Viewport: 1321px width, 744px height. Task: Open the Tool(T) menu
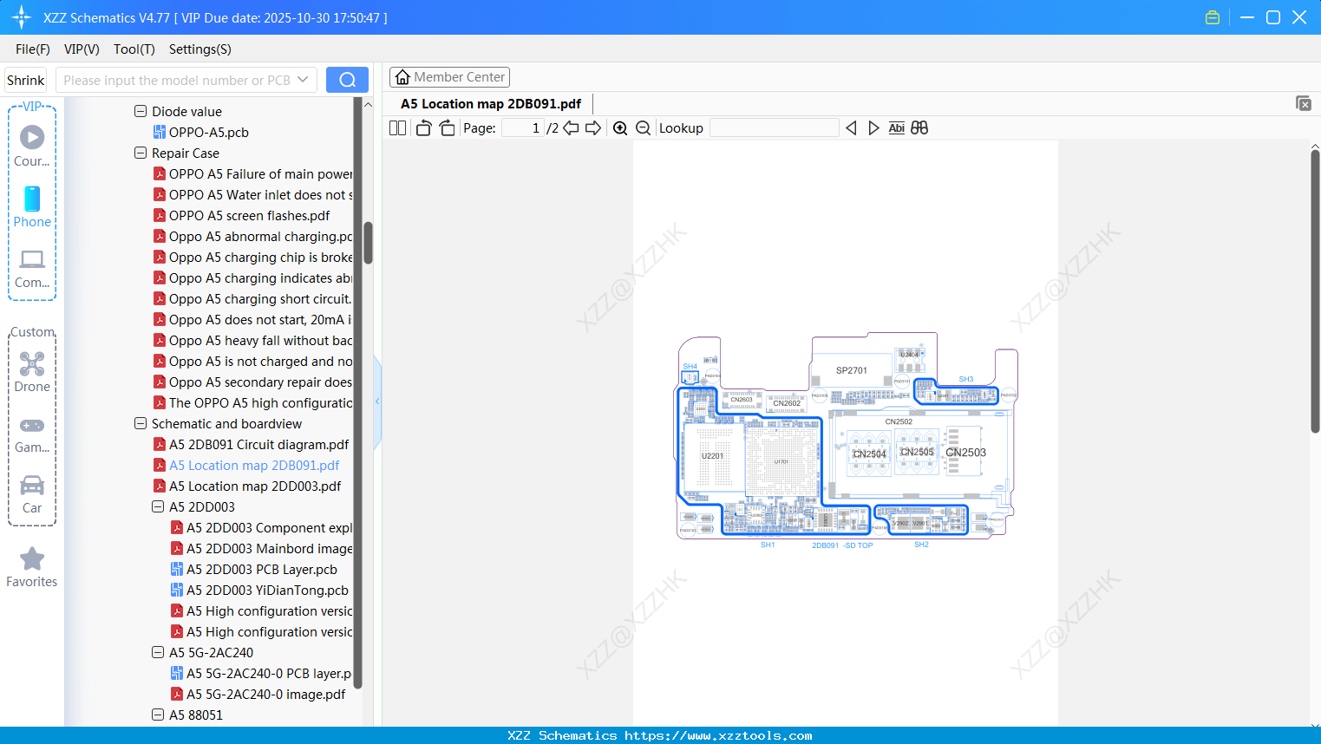pyautogui.click(x=134, y=49)
